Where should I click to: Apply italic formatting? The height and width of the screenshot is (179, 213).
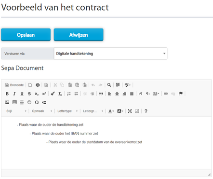coord(14,94)
